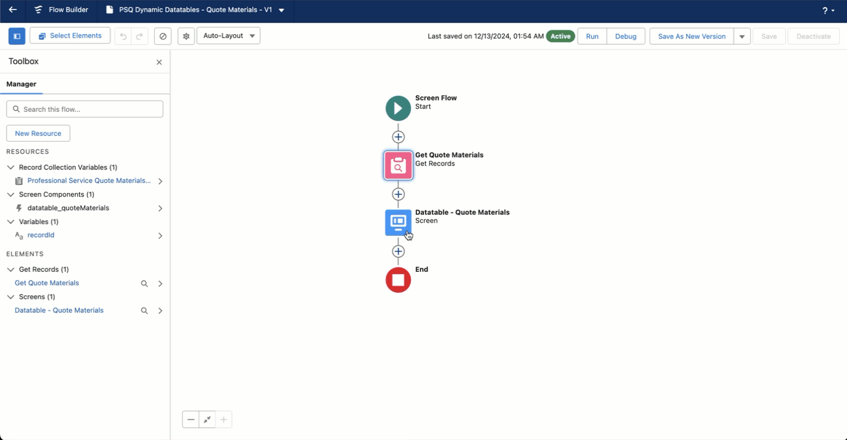Open the flow name dropdown arrow
The width and height of the screenshot is (847, 440).
coord(282,11)
